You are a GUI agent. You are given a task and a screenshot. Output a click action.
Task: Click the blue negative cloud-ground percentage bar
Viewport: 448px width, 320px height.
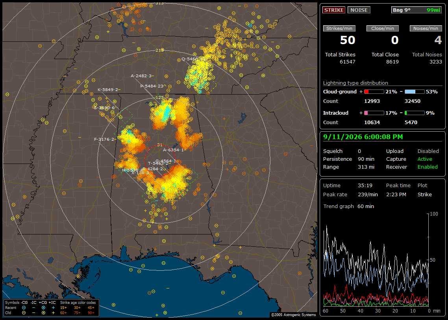click(x=415, y=92)
